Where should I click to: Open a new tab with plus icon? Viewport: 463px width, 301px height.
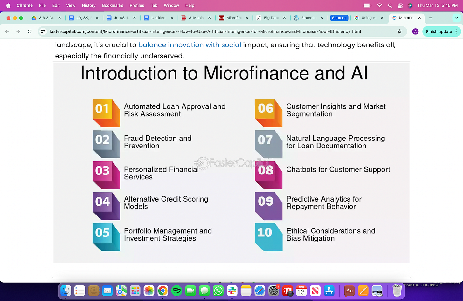[431, 18]
